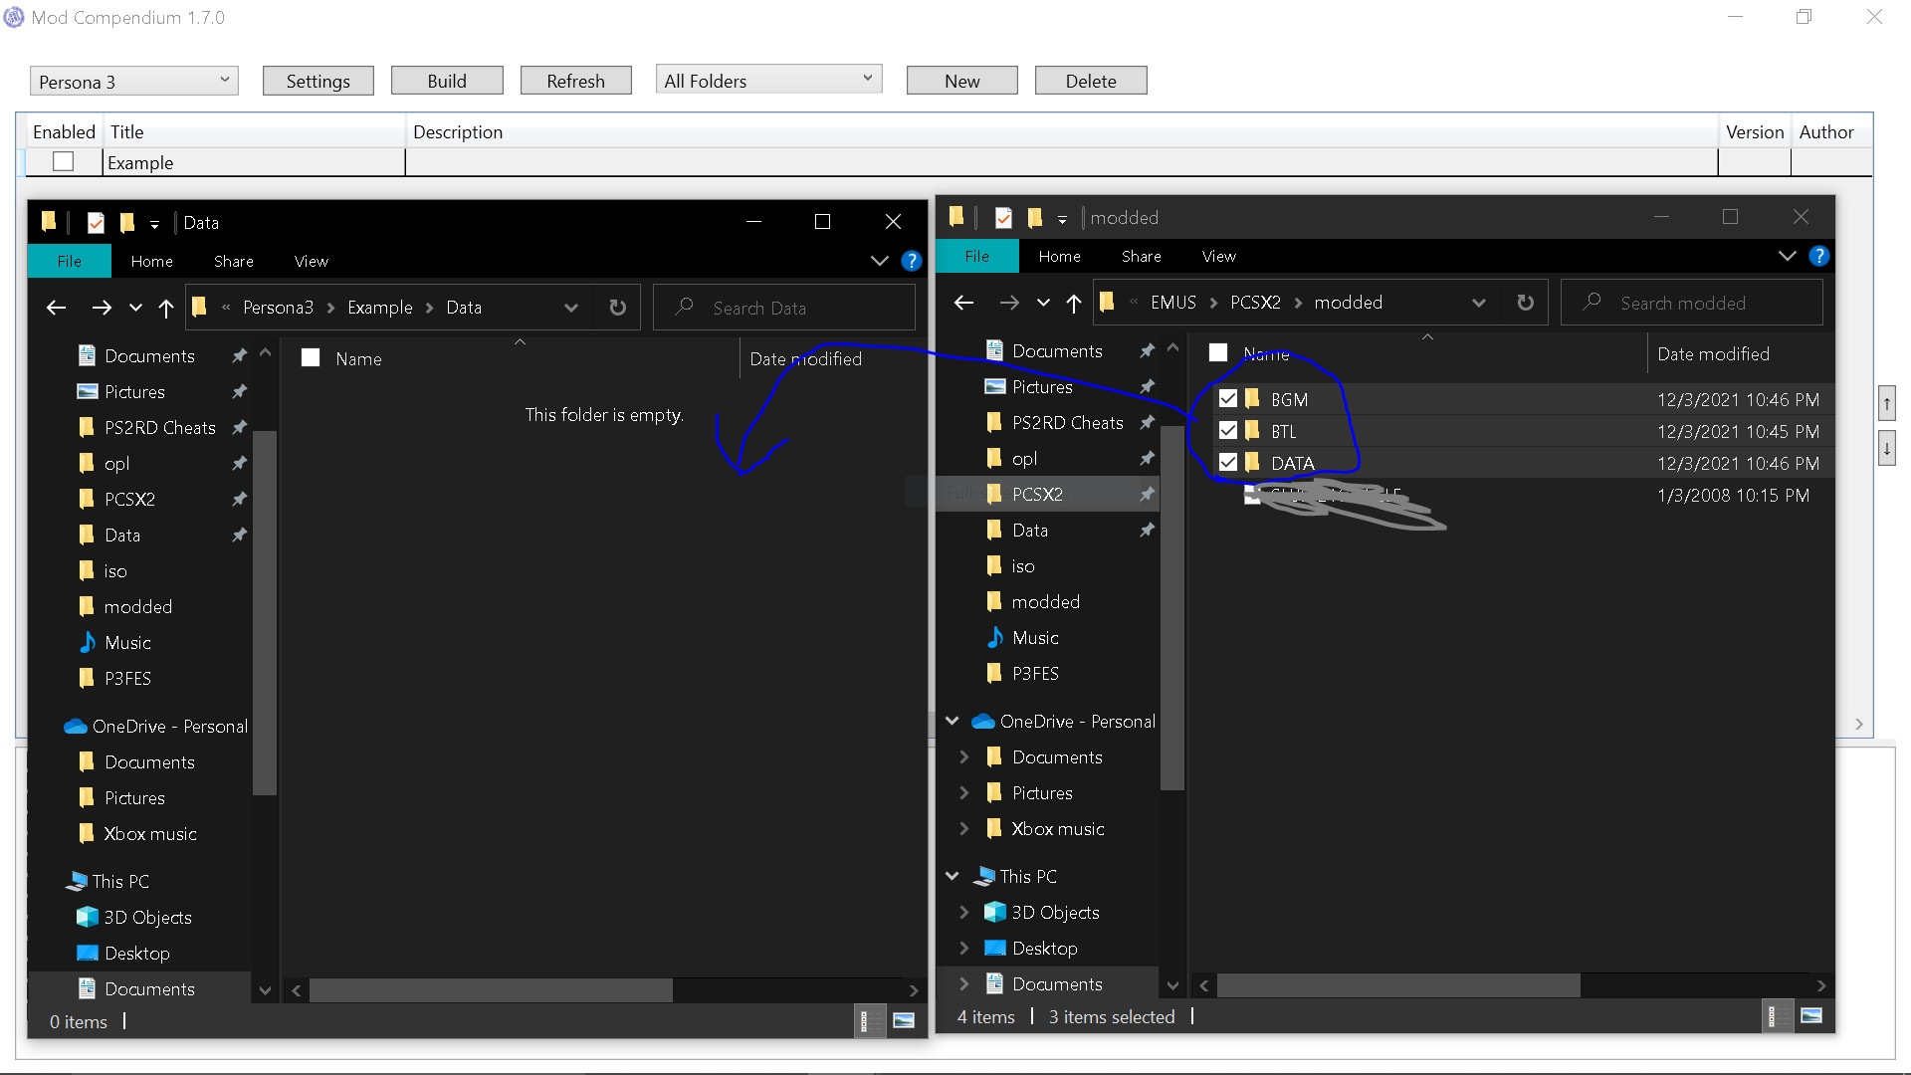Click the Build button in Mod Compendium
1911x1075 pixels.
point(445,80)
